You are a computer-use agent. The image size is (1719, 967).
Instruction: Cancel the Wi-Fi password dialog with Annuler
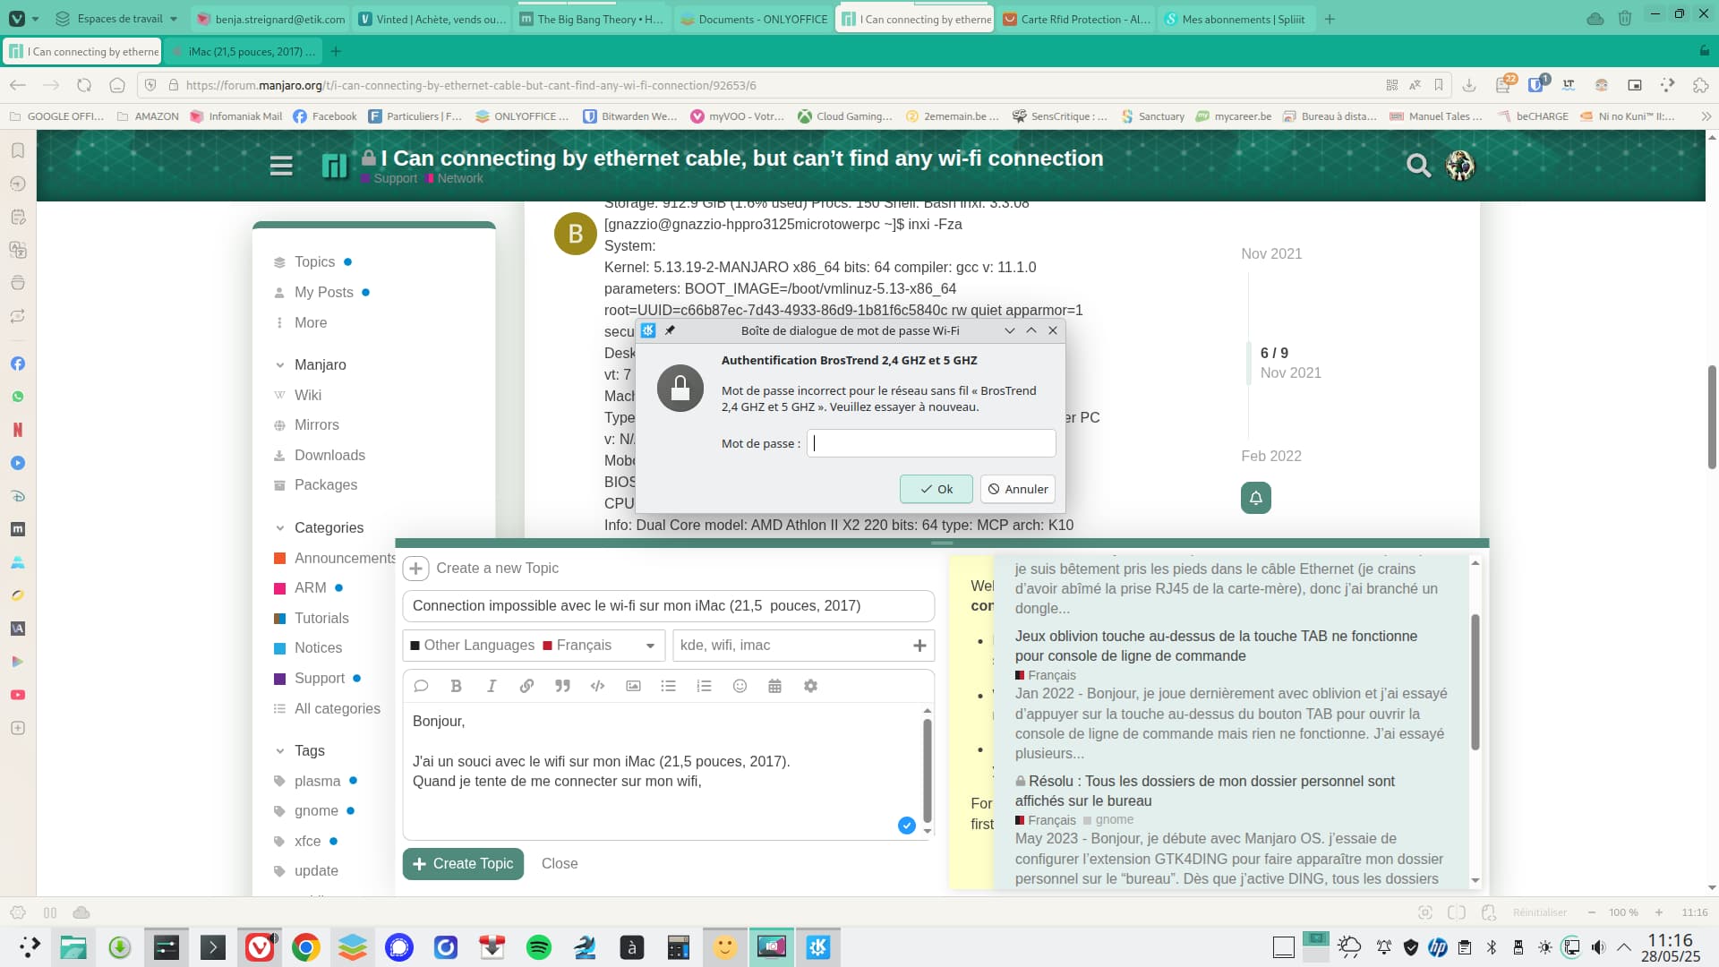(1018, 489)
